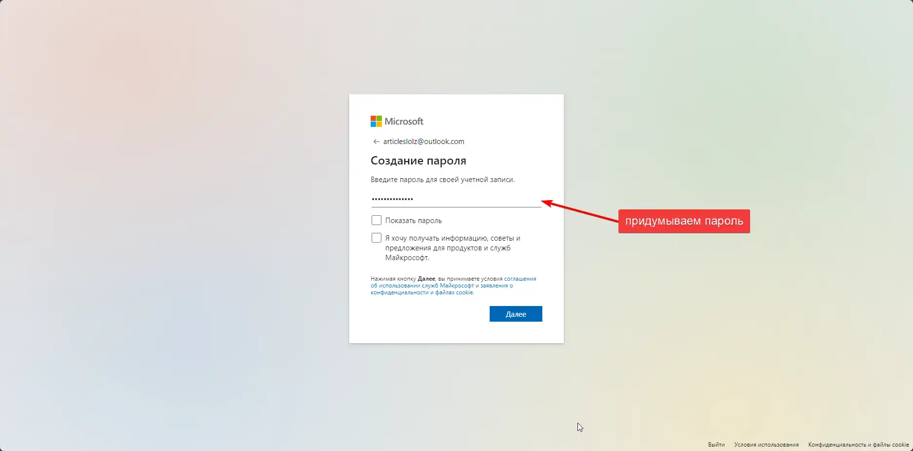Click the articleslolz@outlook.com email text
This screenshot has height=451, width=913.
pyautogui.click(x=424, y=142)
